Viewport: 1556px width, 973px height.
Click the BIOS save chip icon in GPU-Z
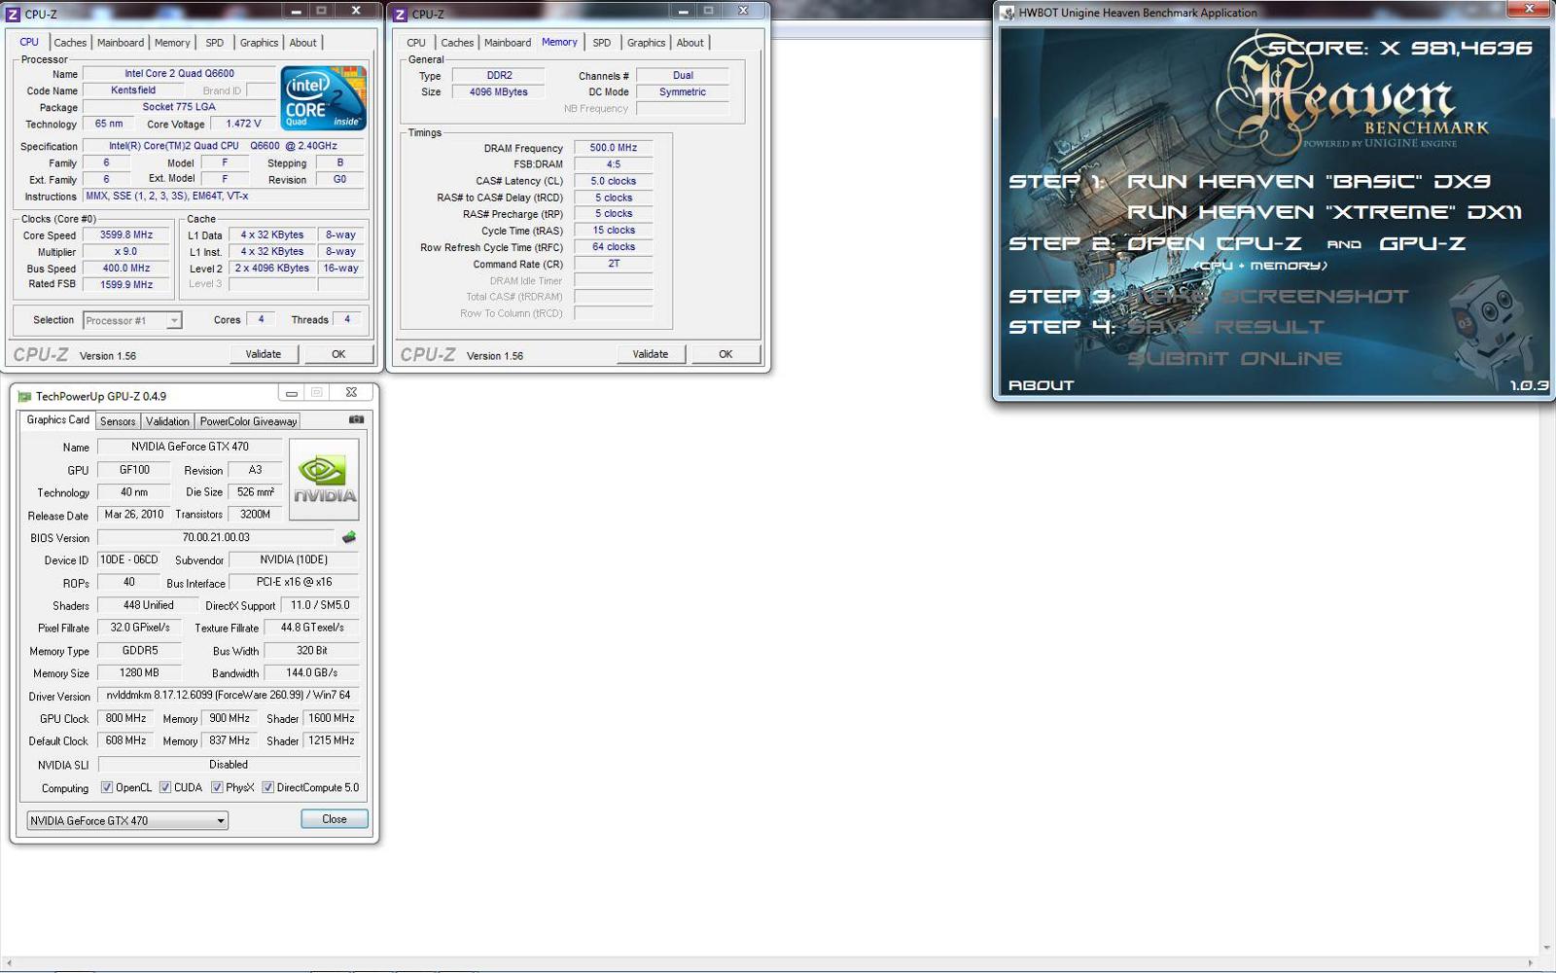[x=349, y=537]
